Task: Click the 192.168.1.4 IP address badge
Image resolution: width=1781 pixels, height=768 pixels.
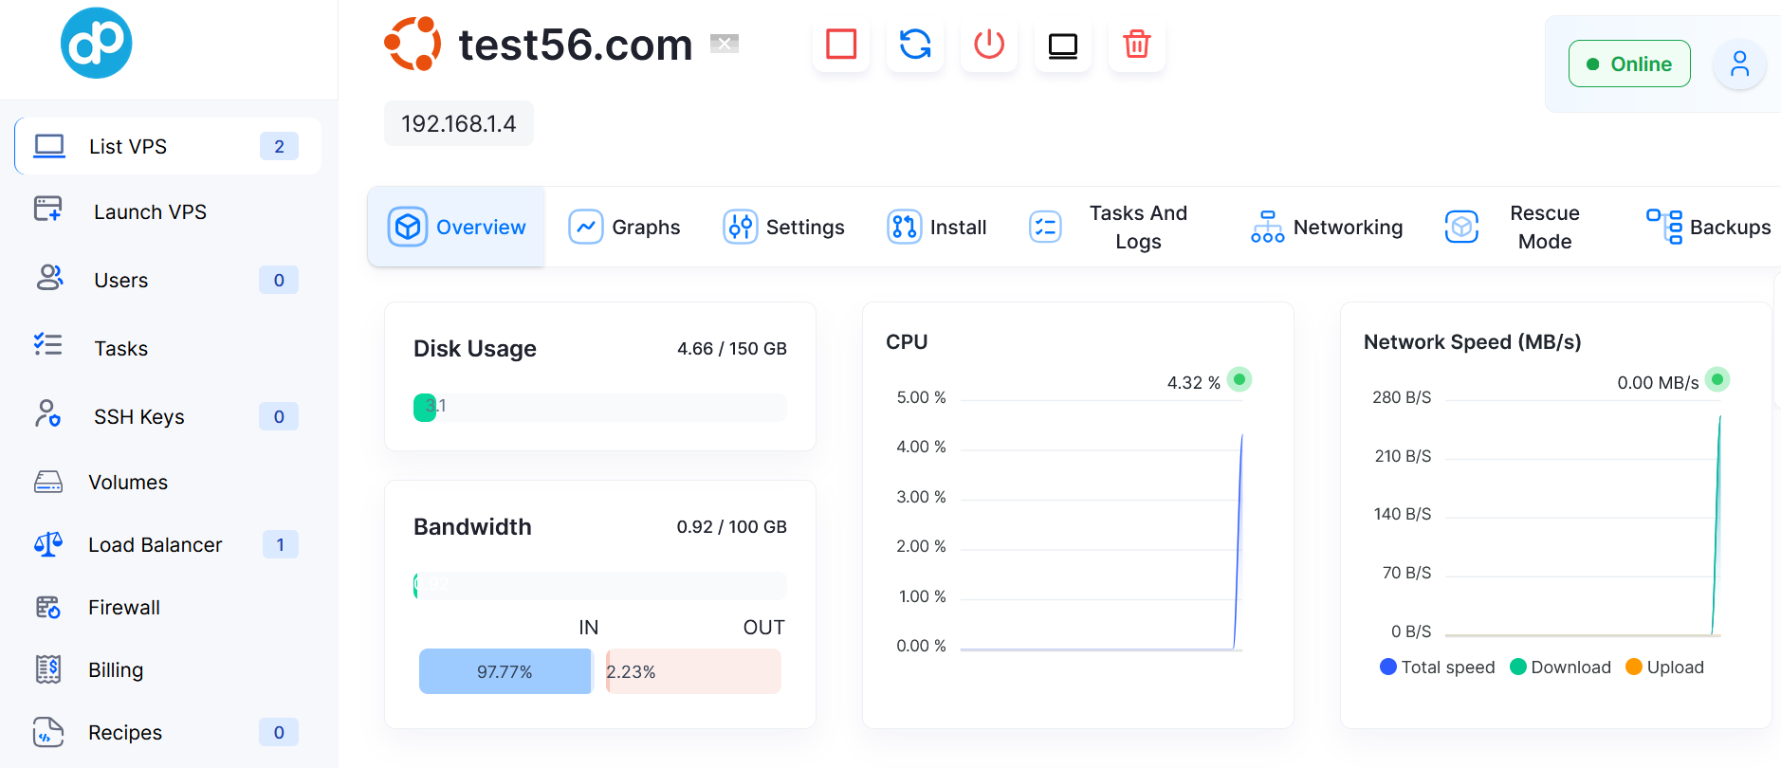Action: pos(459,124)
